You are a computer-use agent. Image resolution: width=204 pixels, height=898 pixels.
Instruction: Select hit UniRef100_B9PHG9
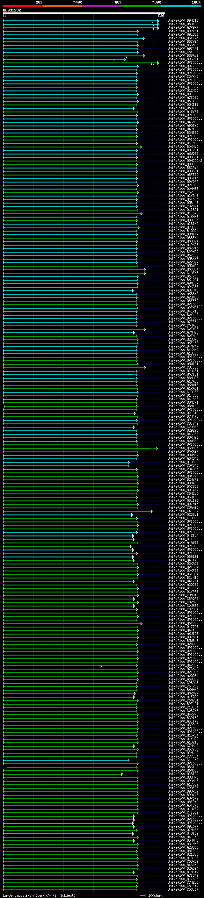(x=183, y=252)
